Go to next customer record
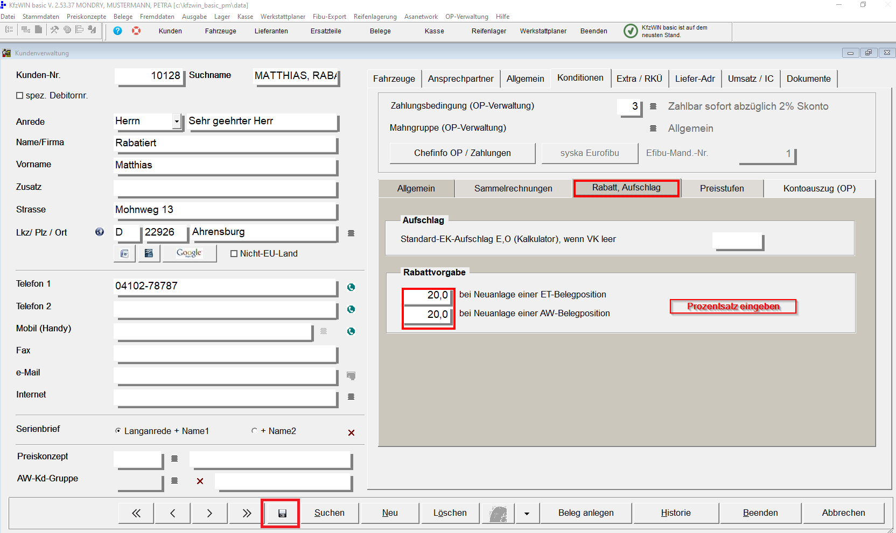The height and width of the screenshot is (533, 896). point(209,513)
